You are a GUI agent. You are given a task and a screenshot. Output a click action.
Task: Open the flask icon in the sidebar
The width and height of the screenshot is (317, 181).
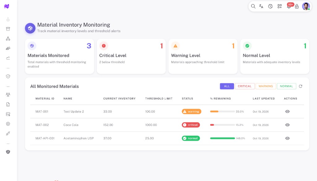(x=8, y=19)
